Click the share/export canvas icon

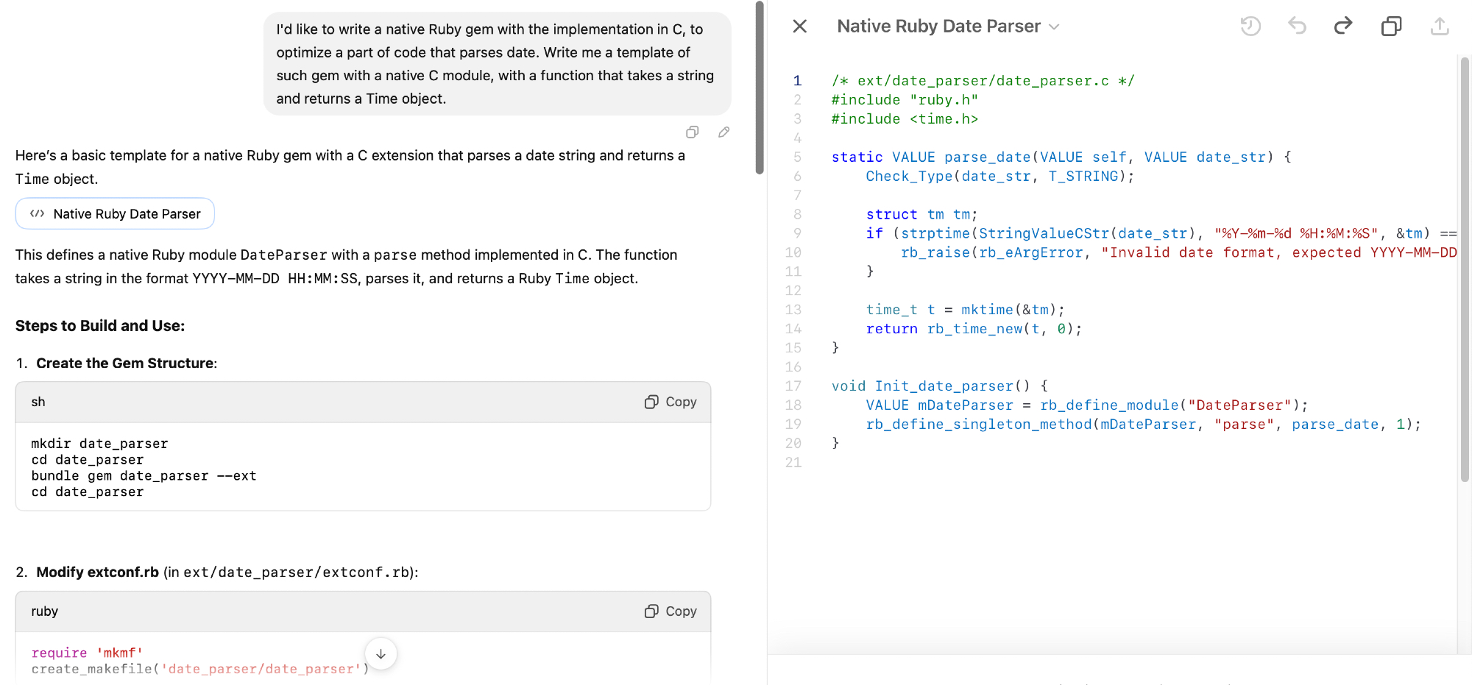click(x=1440, y=26)
